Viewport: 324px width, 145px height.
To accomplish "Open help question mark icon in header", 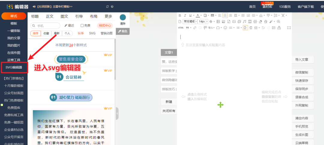I will [112, 7].
